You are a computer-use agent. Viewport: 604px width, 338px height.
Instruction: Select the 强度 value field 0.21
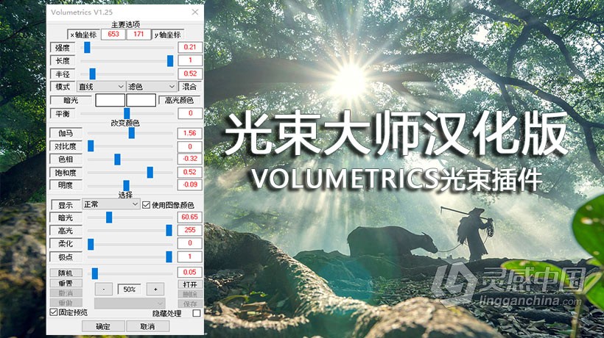pyautogui.click(x=190, y=47)
